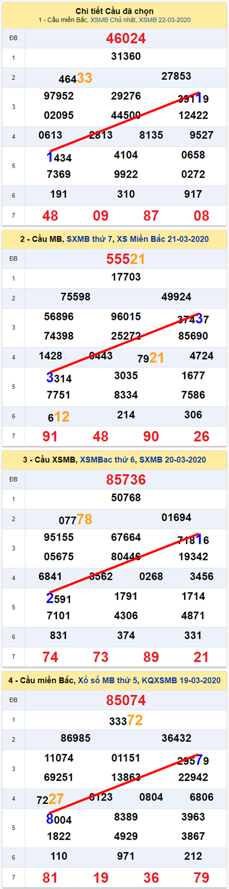
Task: Visit the XSMBac thứ 6 link
Action: coord(108,459)
